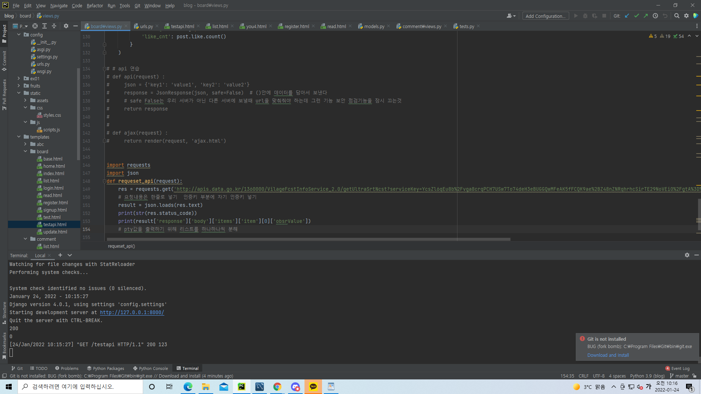The height and width of the screenshot is (394, 701).
Task: Open Chrome from the Windows taskbar
Action: click(x=277, y=387)
